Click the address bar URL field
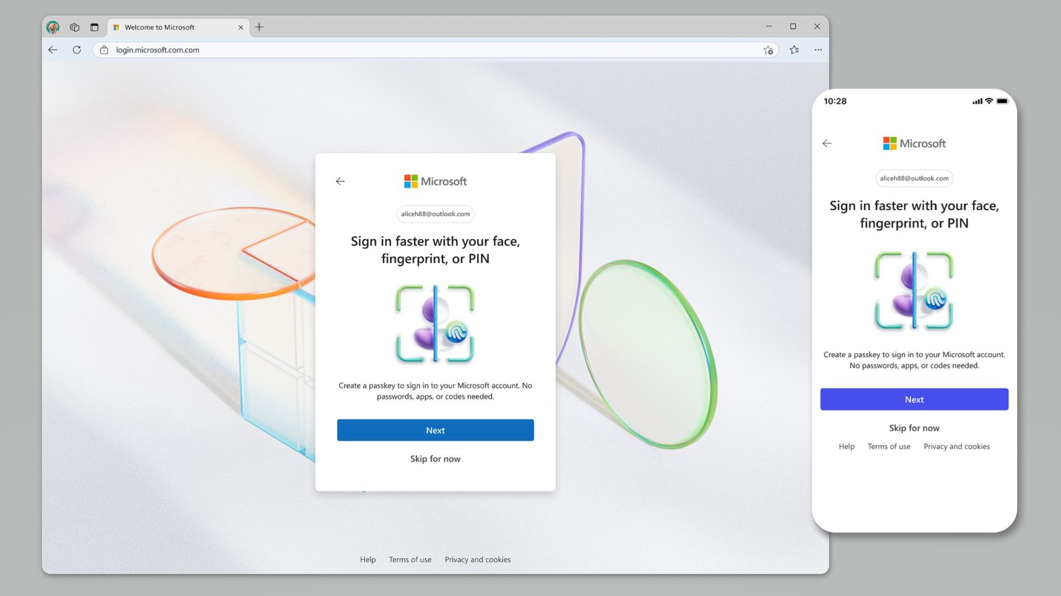The image size is (1061, 596). 387,50
